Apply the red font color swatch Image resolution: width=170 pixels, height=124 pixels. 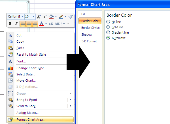click(x=42, y=24)
